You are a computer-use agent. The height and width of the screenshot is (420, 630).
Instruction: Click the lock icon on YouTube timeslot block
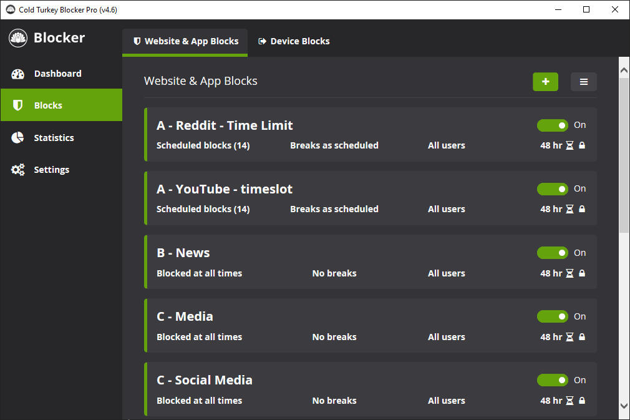582,209
